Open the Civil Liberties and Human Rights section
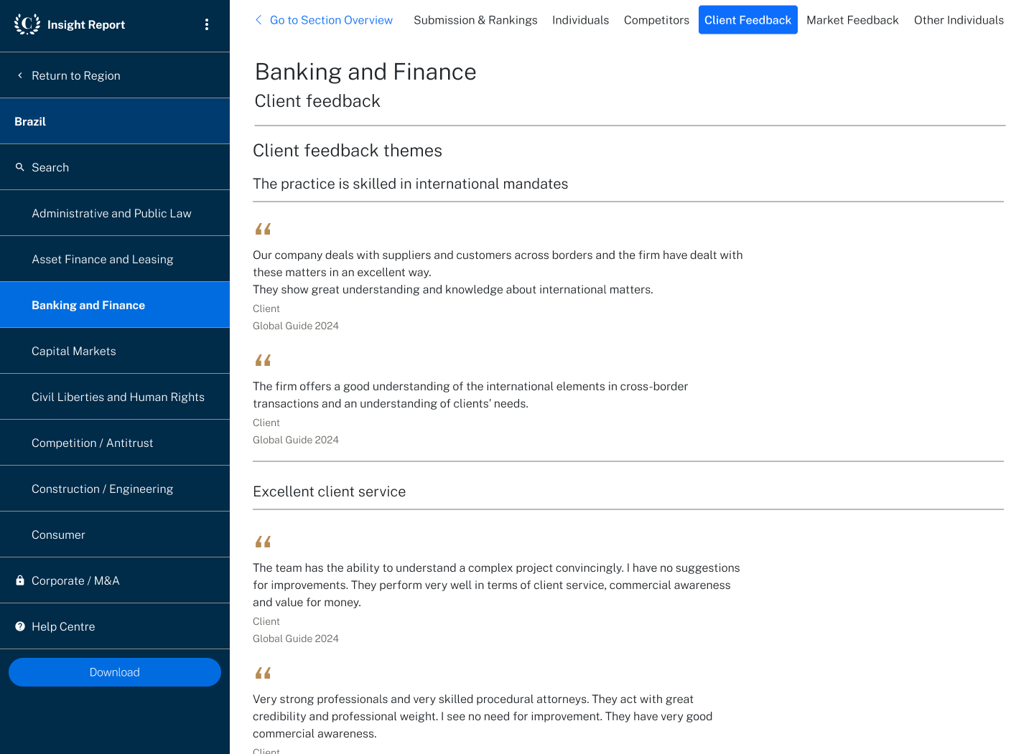Image resolution: width=1034 pixels, height=754 pixels. click(118, 396)
